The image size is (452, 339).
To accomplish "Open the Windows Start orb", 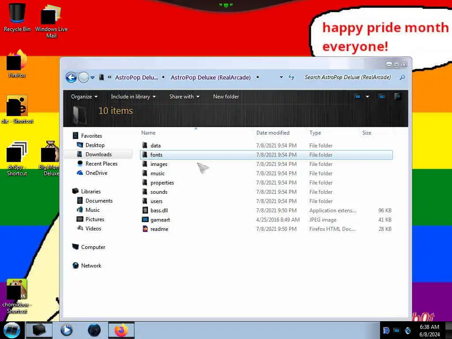I will tap(12, 330).
